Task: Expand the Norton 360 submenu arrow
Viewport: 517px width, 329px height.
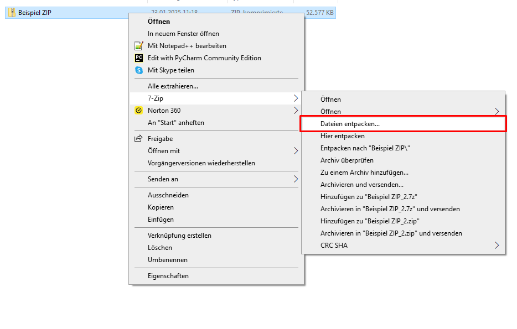Action: (296, 111)
